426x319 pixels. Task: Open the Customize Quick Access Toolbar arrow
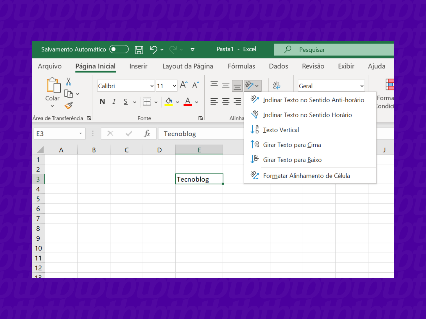(193, 50)
